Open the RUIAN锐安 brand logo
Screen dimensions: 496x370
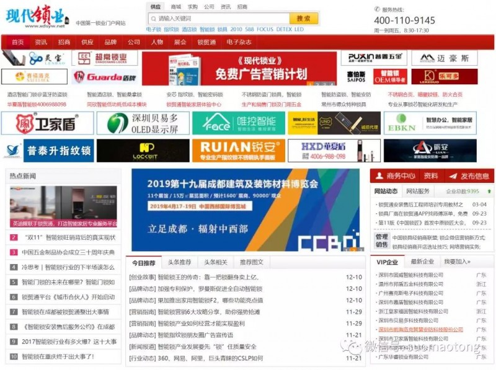[x=238, y=151]
